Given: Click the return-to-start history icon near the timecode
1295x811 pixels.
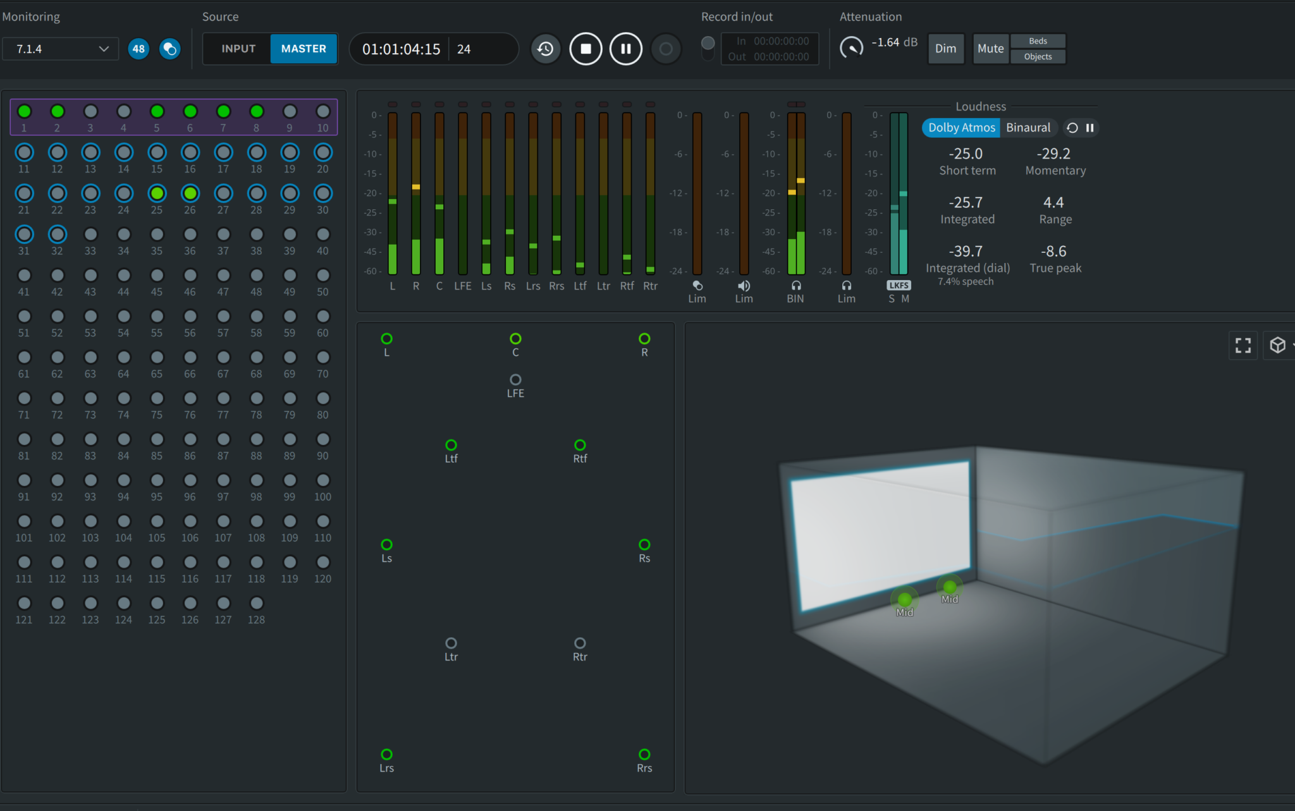Looking at the screenshot, I should (x=545, y=49).
